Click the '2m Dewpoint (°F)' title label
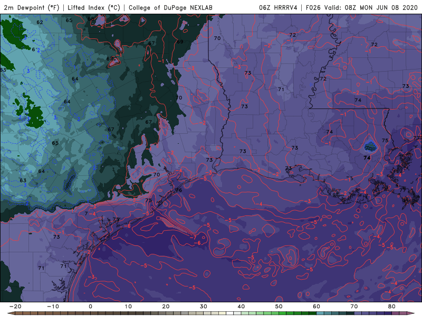 click(32, 7)
